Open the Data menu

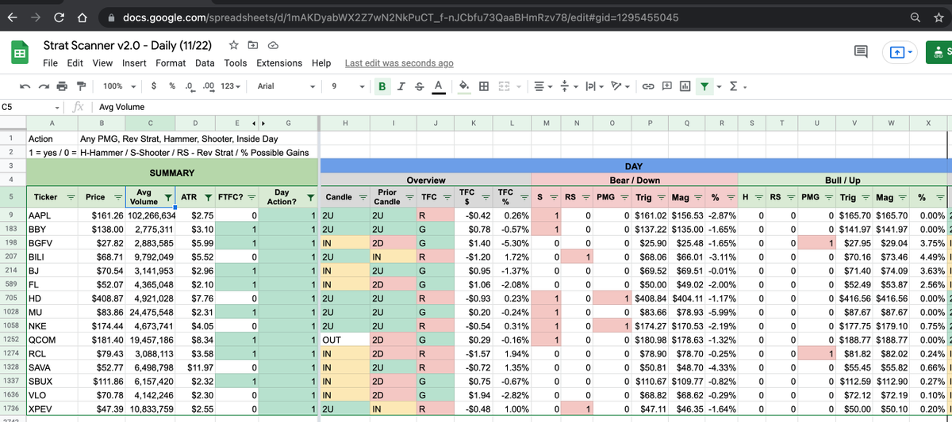pyautogui.click(x=205, y=63)
